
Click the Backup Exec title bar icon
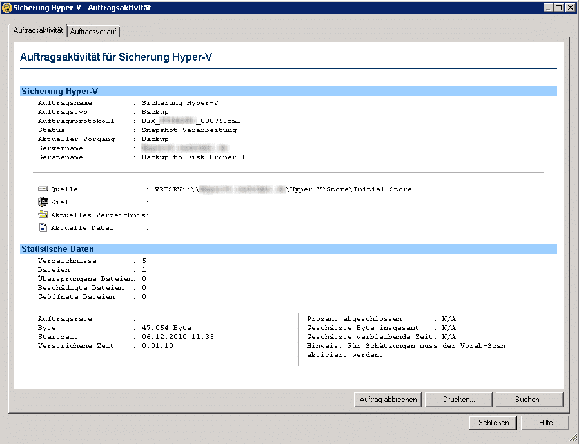point(6,7)
